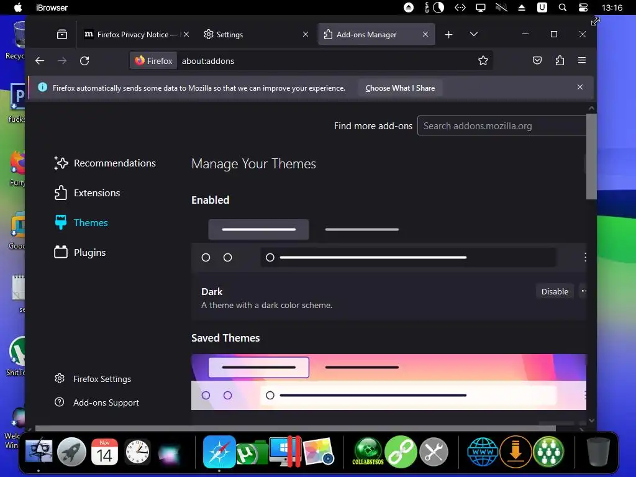Open Calendar showing Nov 14 in dock

tap(104, 452)
